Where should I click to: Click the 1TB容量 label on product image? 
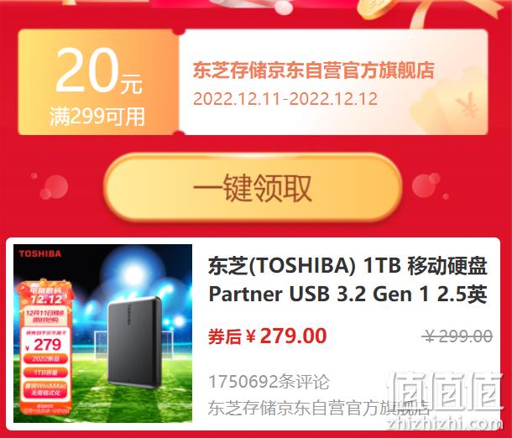coord(45,373)
